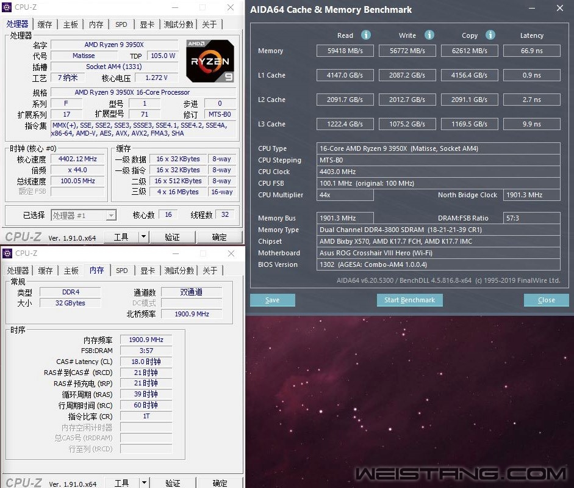Click Memory Latency value 66.9 ns

531,51
